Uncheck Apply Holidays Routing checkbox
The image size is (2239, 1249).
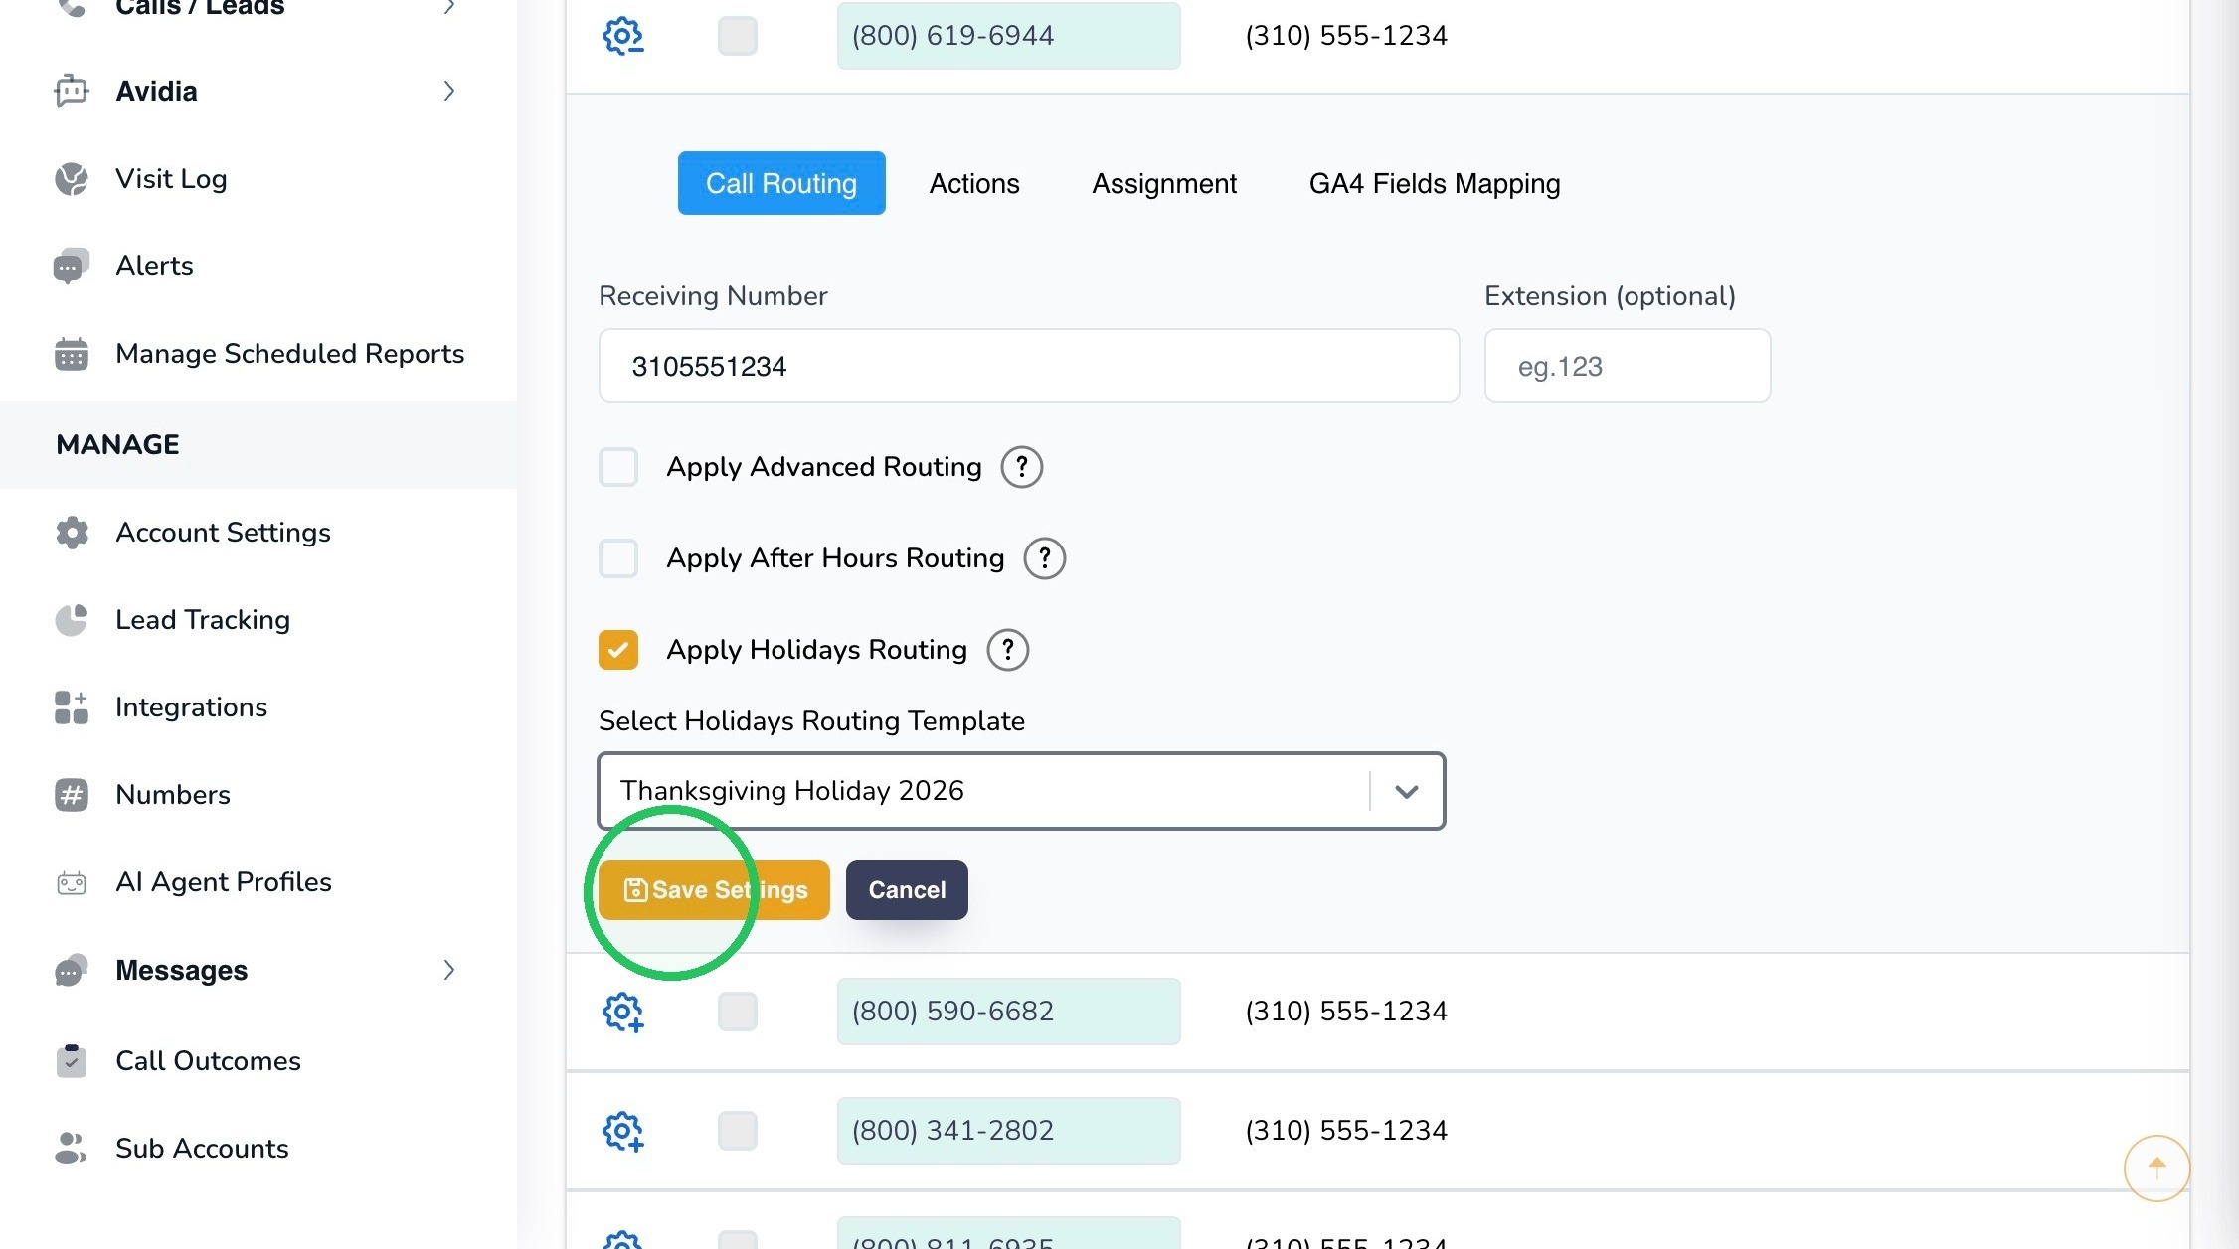(618, 650)
